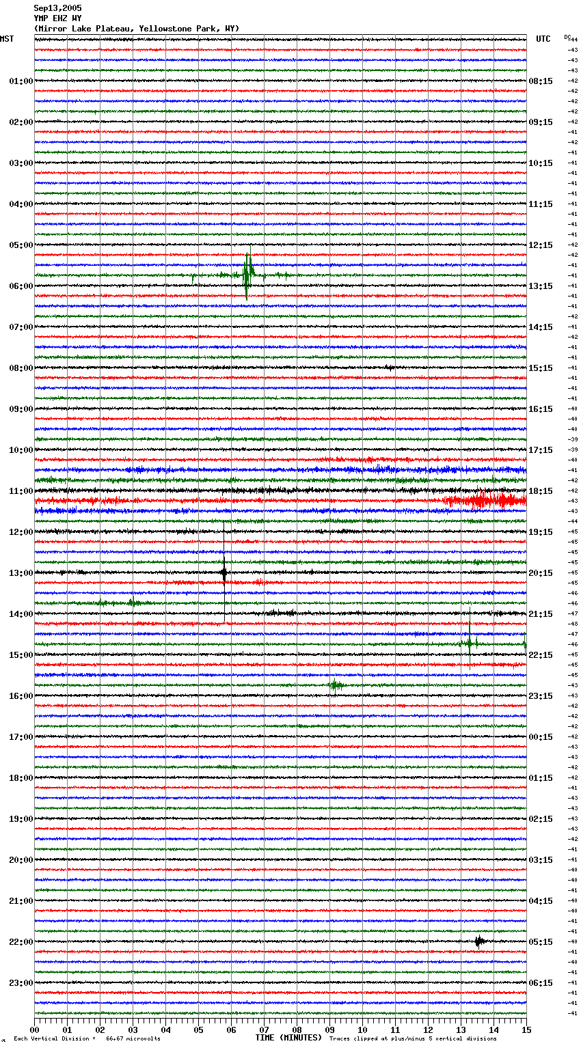Viewport: 581px width, 1048px height.
Task: Click the TIME (MINUTES) axis title
Action: pos(288,1038)
